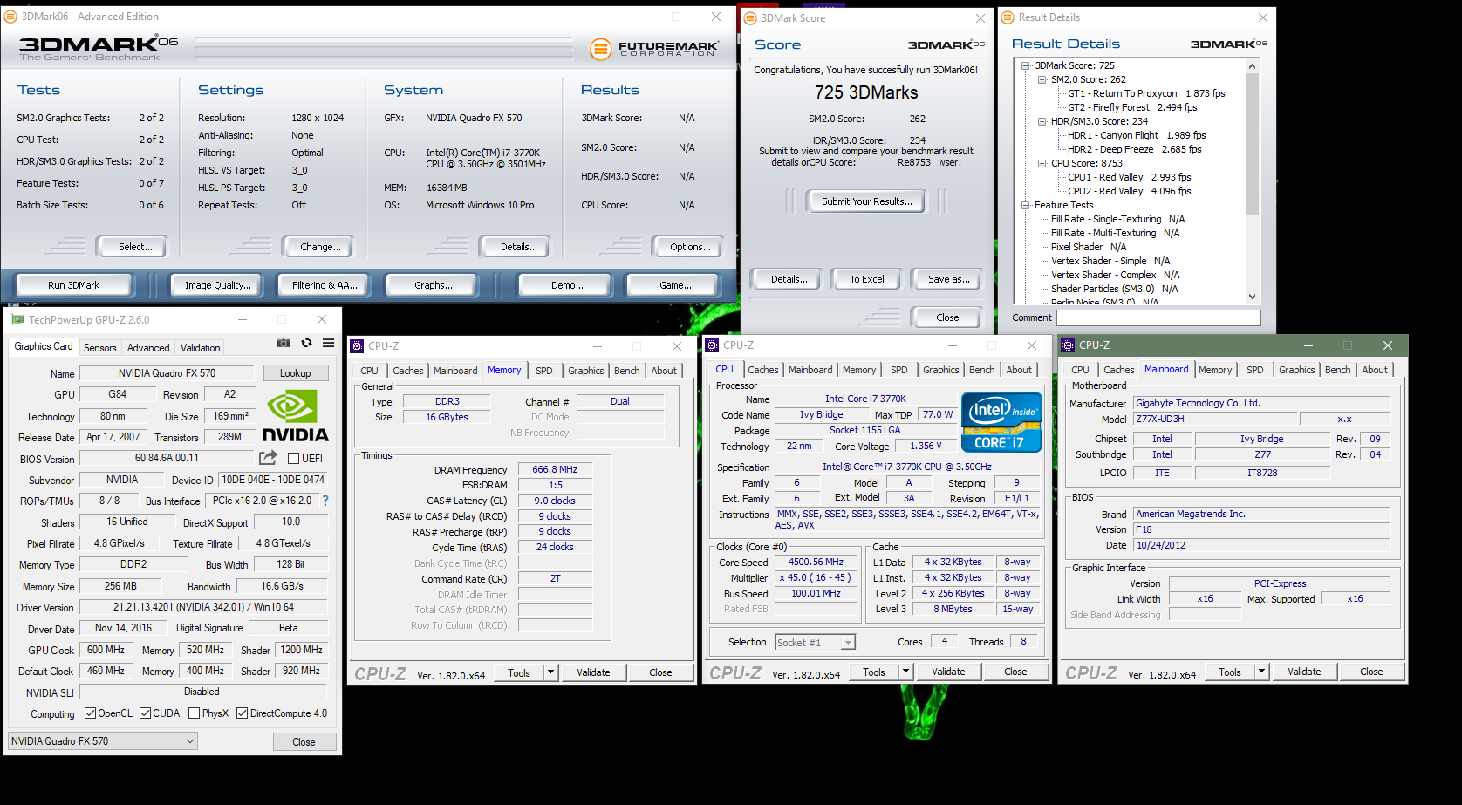The image size is (1462, 805).
Task: Click the GPU-Z window title icon
Action: pos(17,320)
